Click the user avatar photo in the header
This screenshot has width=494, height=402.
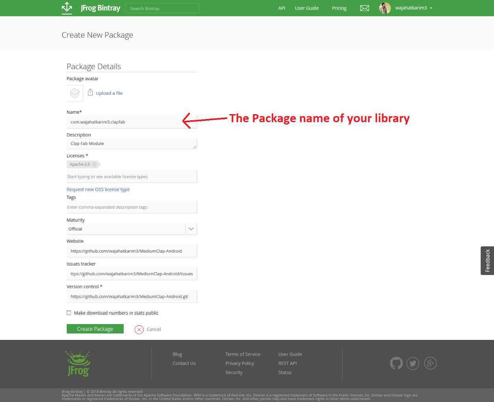[385, 8]
